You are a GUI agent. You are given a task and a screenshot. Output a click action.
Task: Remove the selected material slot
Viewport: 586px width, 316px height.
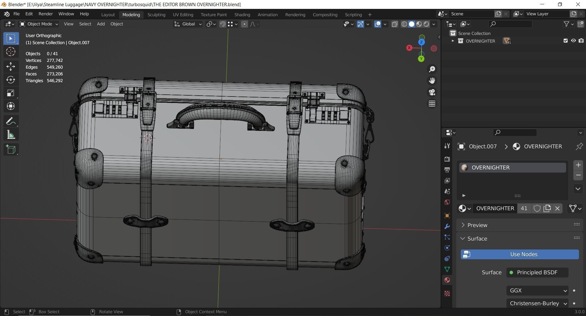click(578, 175)
